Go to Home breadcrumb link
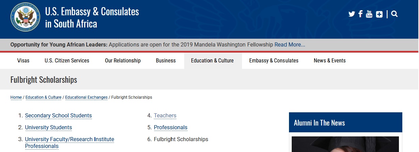 [x=16, y=97]
